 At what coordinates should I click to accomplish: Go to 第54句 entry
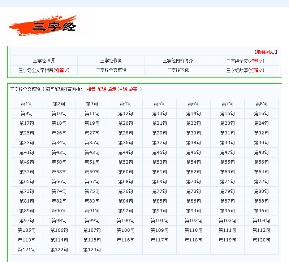point(193,162)
